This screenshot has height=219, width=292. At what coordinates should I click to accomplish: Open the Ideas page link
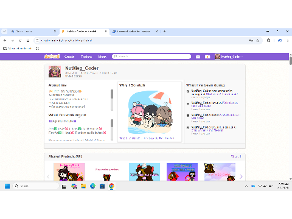tap(102, 57)
